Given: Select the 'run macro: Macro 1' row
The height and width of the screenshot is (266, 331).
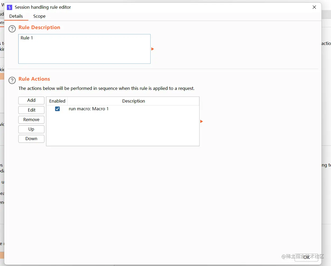Looking at the screenshot, I should [x=123, y=109].
